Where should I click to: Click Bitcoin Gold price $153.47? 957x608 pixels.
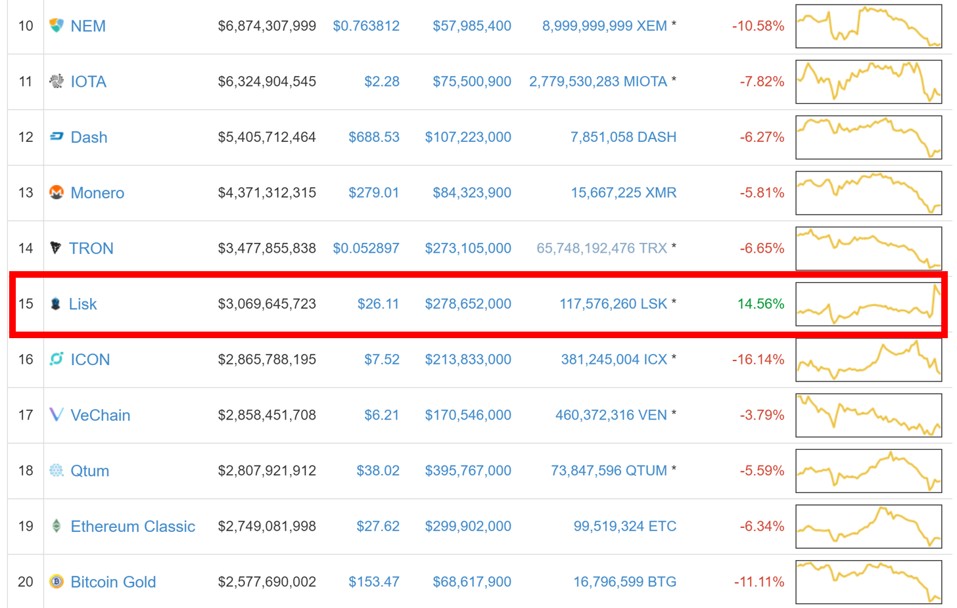pos(374,582)
